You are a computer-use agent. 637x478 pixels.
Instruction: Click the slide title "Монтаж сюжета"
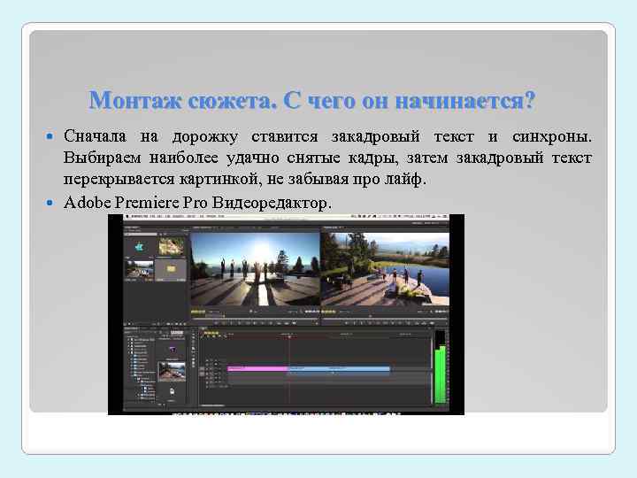[182, 100]
